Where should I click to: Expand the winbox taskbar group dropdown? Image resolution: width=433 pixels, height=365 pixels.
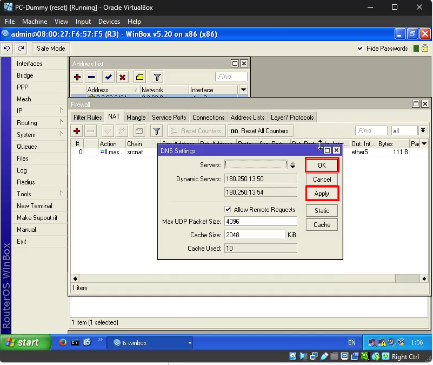[190, 343]
